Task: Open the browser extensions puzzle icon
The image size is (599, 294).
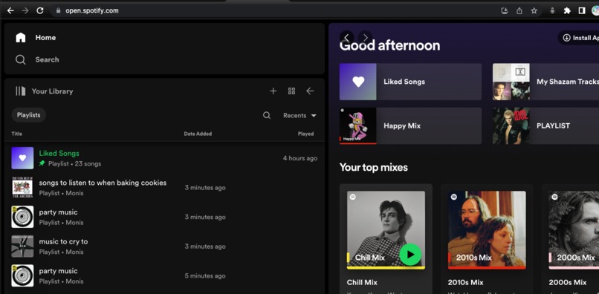Action: [x=567, y=10]
